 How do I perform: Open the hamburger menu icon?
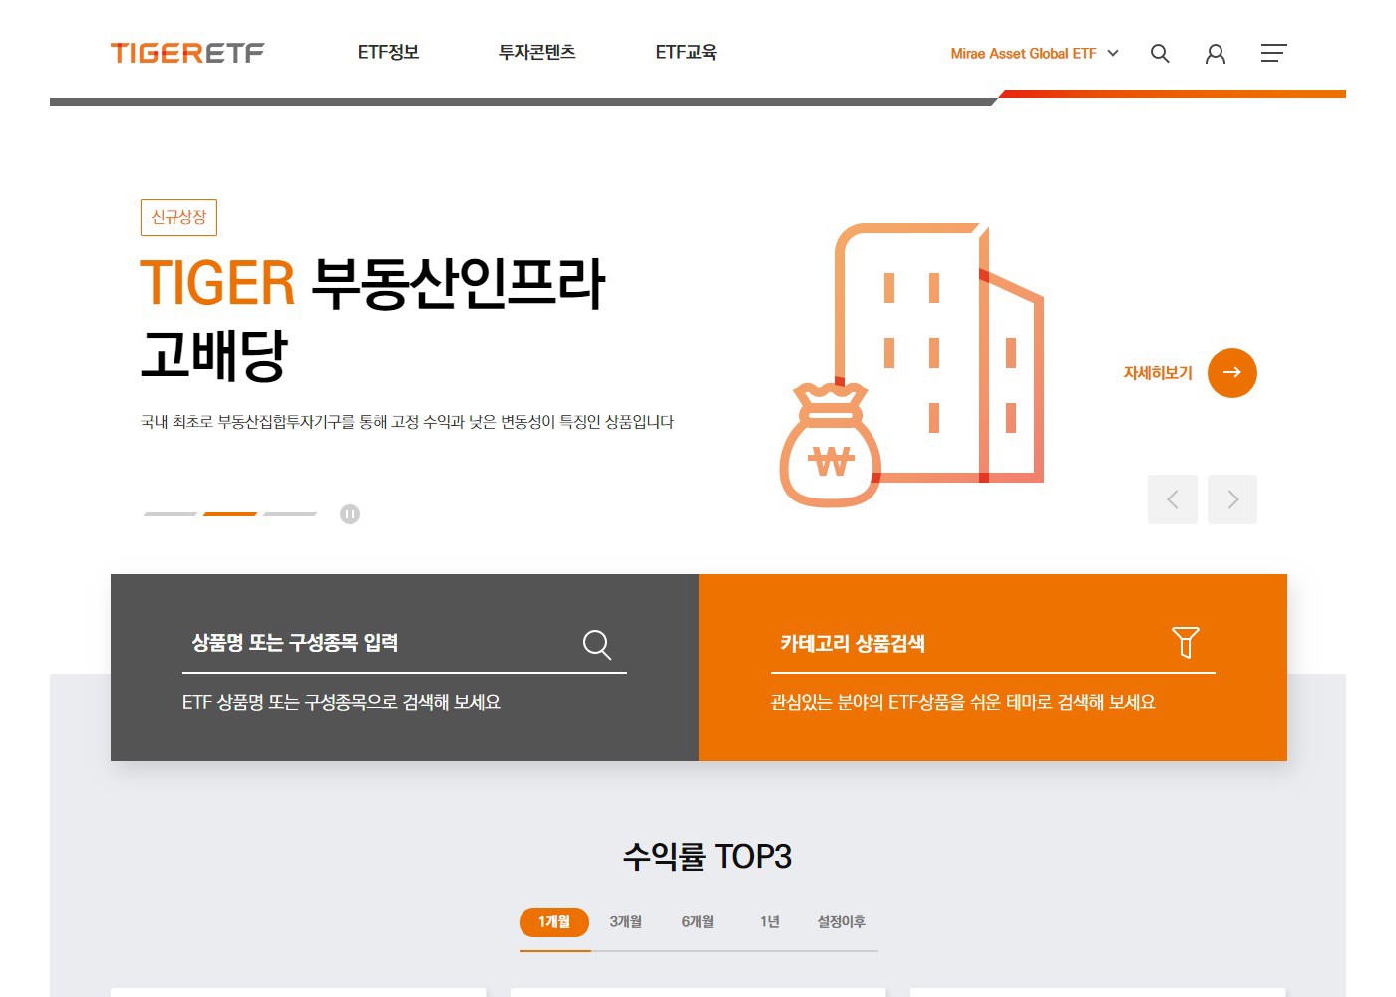point(1273,53)
